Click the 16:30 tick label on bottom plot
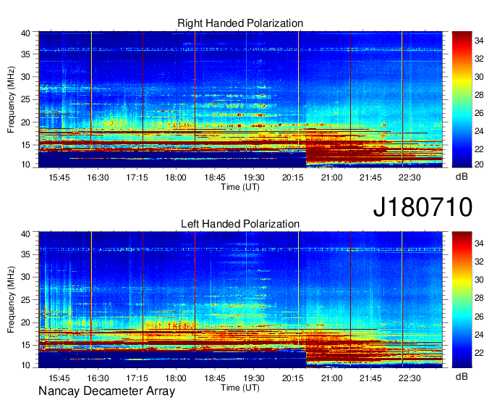 point(98,378)
